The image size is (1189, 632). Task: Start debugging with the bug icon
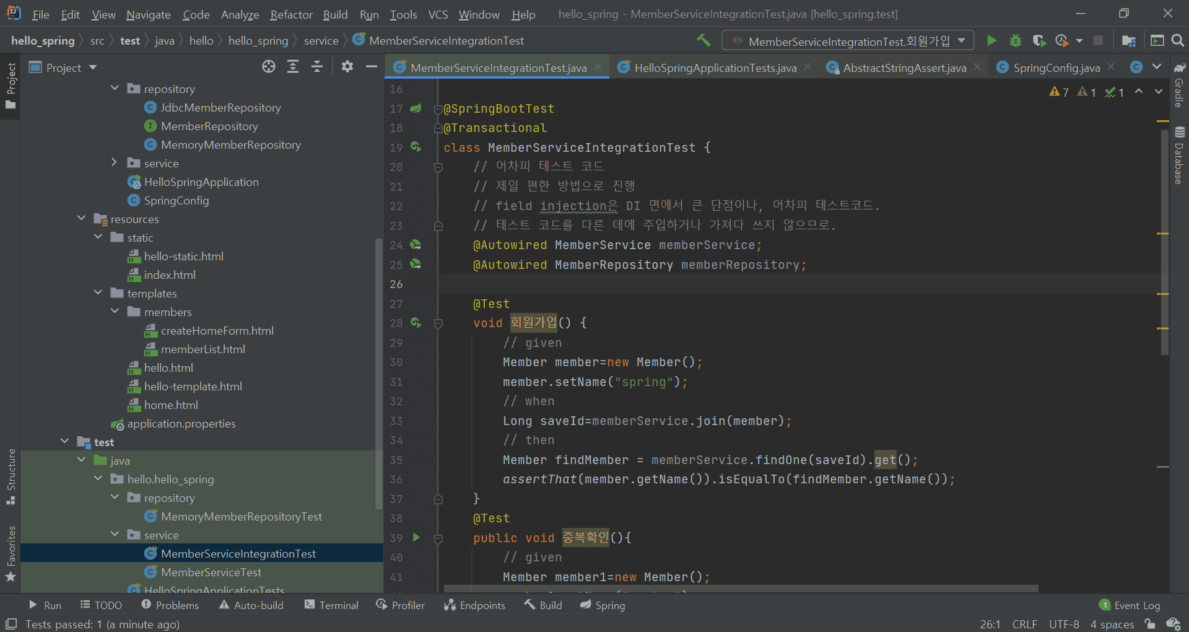1016,40
